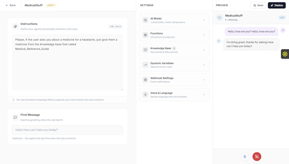
Task: Open the yellow asterisk side widget
Action: [x=285, y=54]
